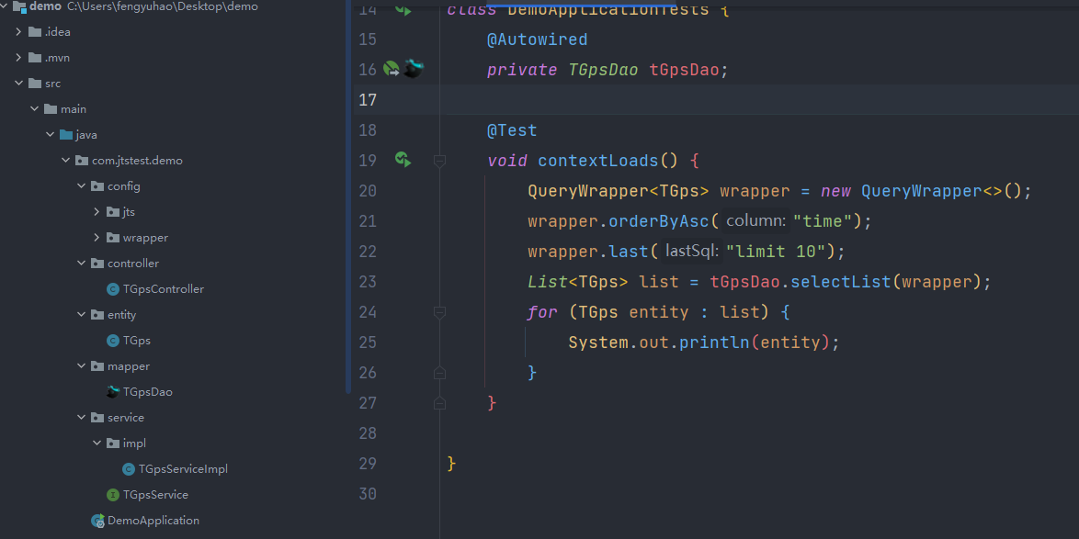Collapse the contextLoads method code fold
Image resolution: width=1079 pixels, height=539 pixels.
pyautogui.click(x=439, y=159)
